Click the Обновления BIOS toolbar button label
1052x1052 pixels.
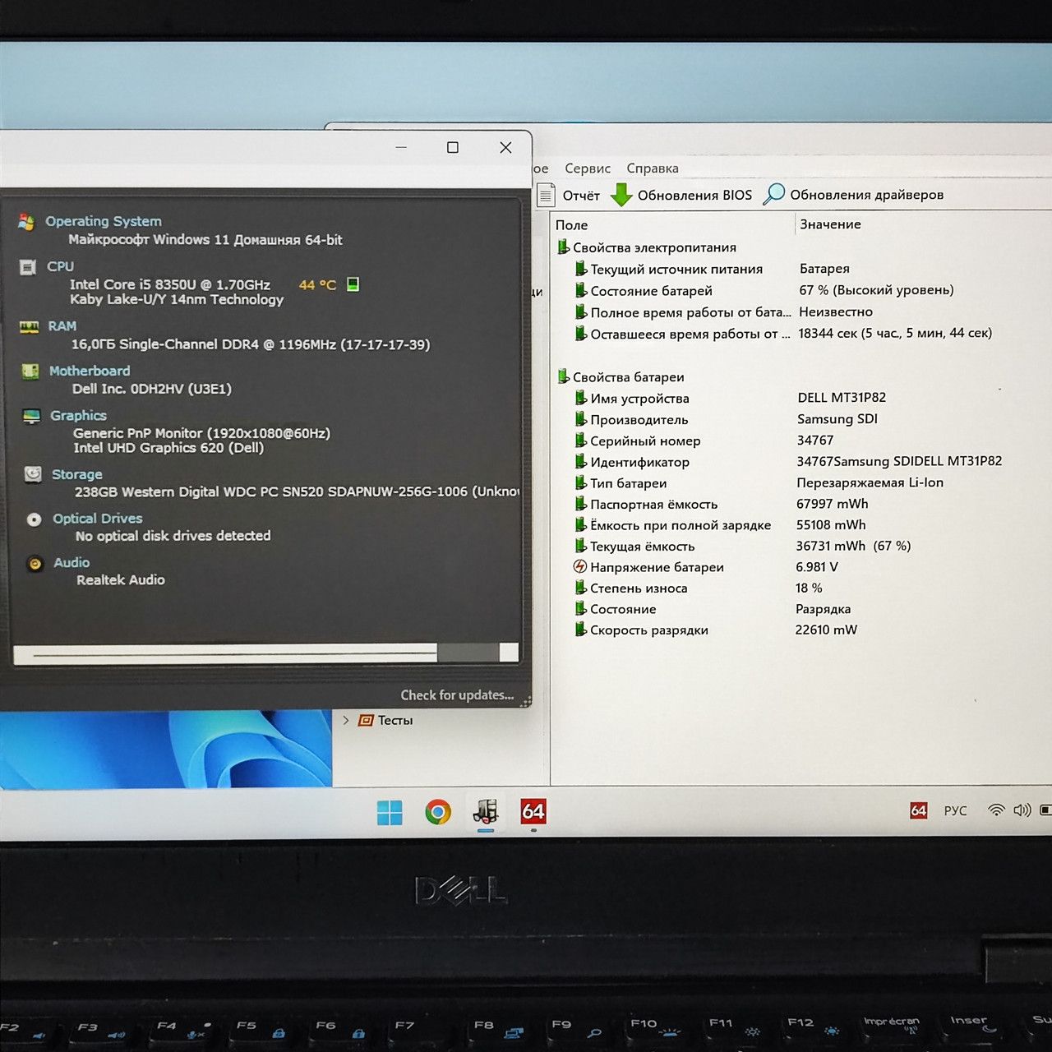click(694, 196)
